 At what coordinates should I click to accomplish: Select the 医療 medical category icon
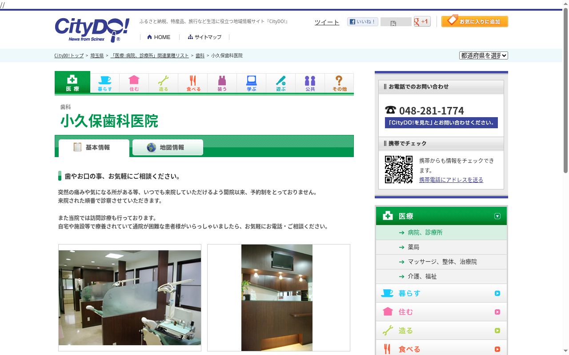(72, 83)
